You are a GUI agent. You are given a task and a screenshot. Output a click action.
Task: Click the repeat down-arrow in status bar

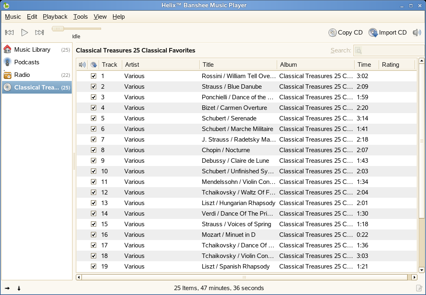click(19, 288)
